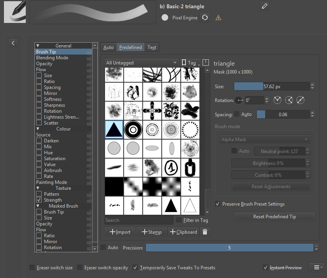327x278 pixels.
Task: Open the hamburger menu at bottom right
Action: pyautogui.click(x=316, y=267)
